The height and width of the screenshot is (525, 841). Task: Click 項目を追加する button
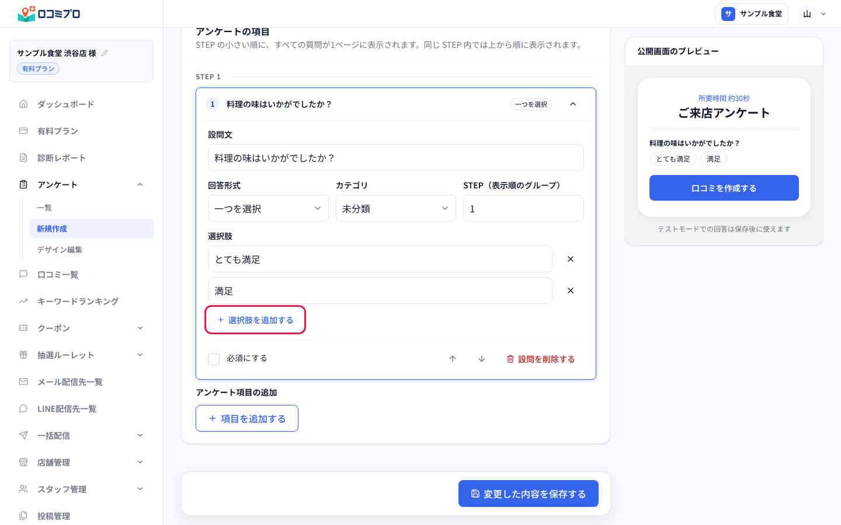[x=247, y=418]
